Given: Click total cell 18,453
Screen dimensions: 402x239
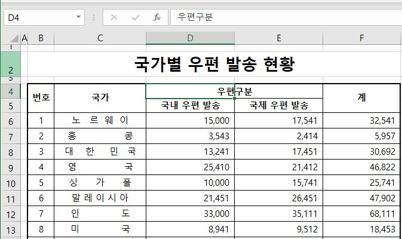Looking at the screenshot, I should [x=361, y=229].
